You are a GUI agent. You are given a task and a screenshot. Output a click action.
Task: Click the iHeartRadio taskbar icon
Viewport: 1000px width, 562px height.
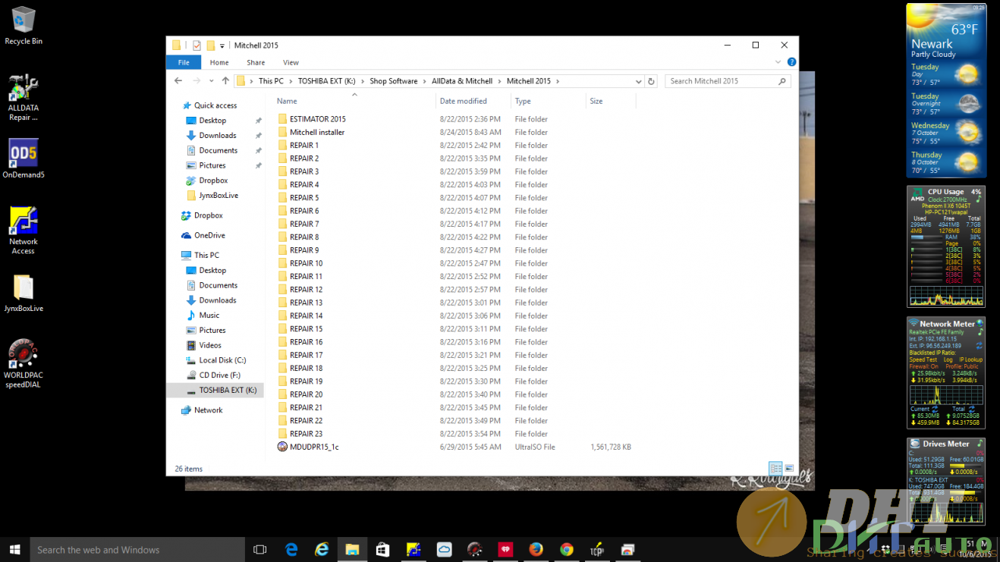505,550
